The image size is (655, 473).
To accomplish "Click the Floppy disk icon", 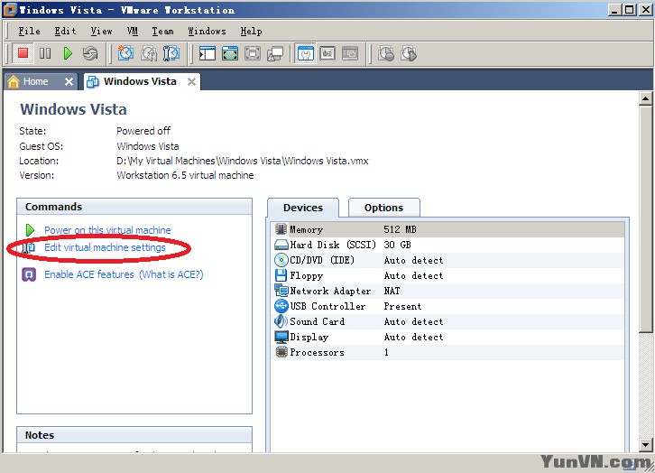I will pos(281,275).
